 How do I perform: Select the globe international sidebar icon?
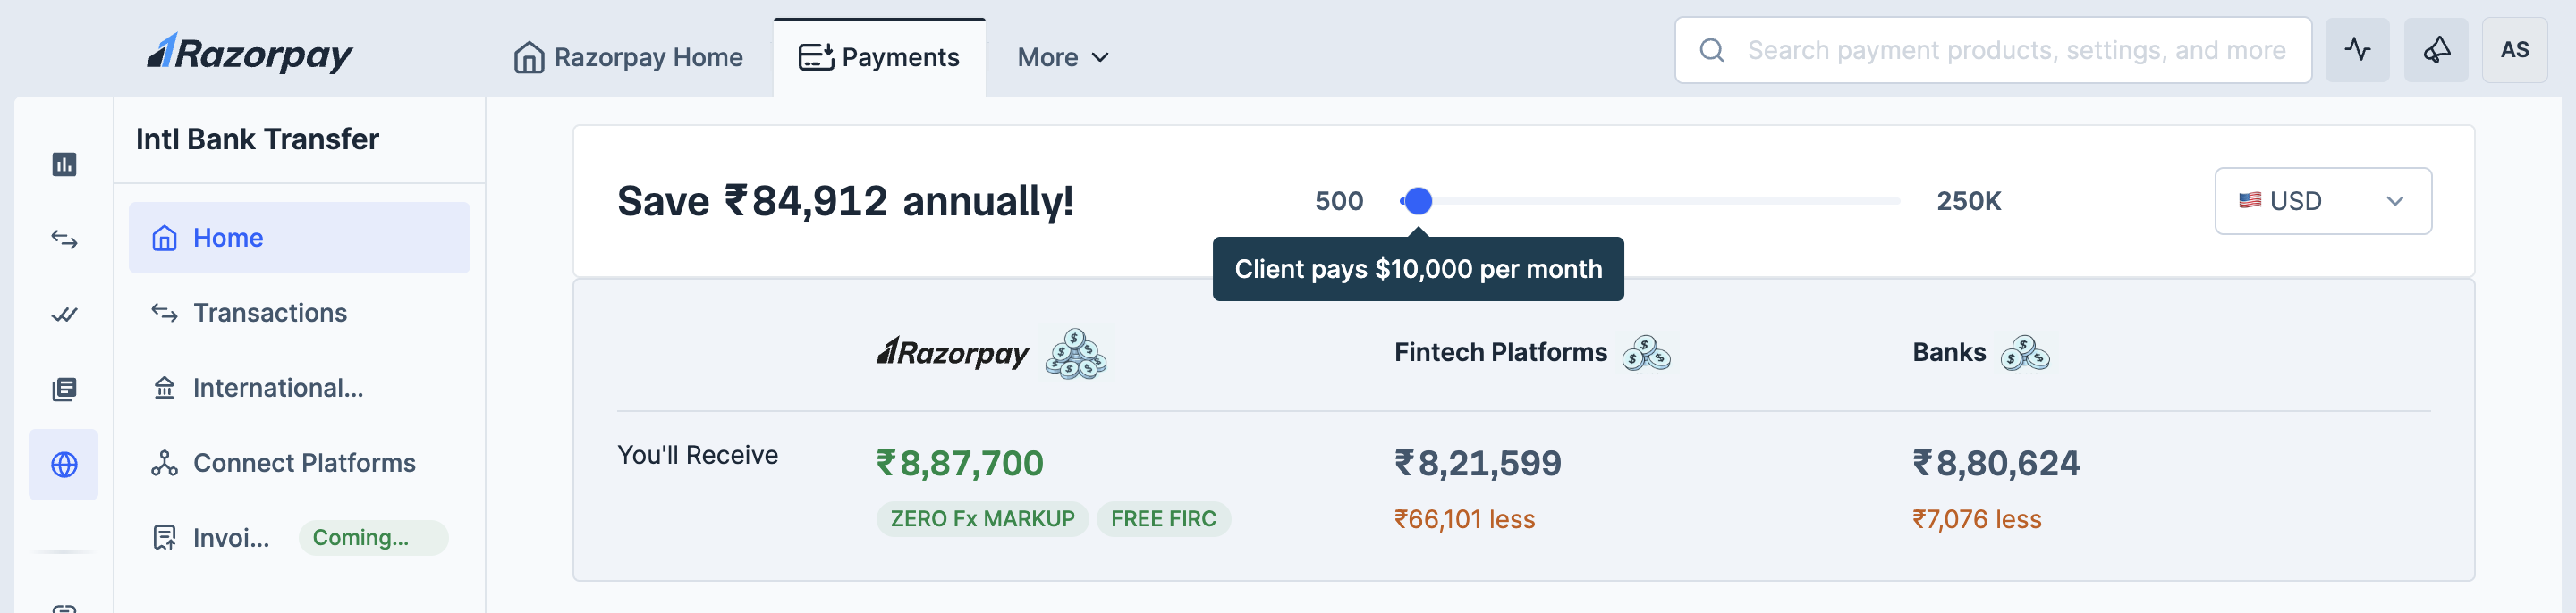[64, 465]
